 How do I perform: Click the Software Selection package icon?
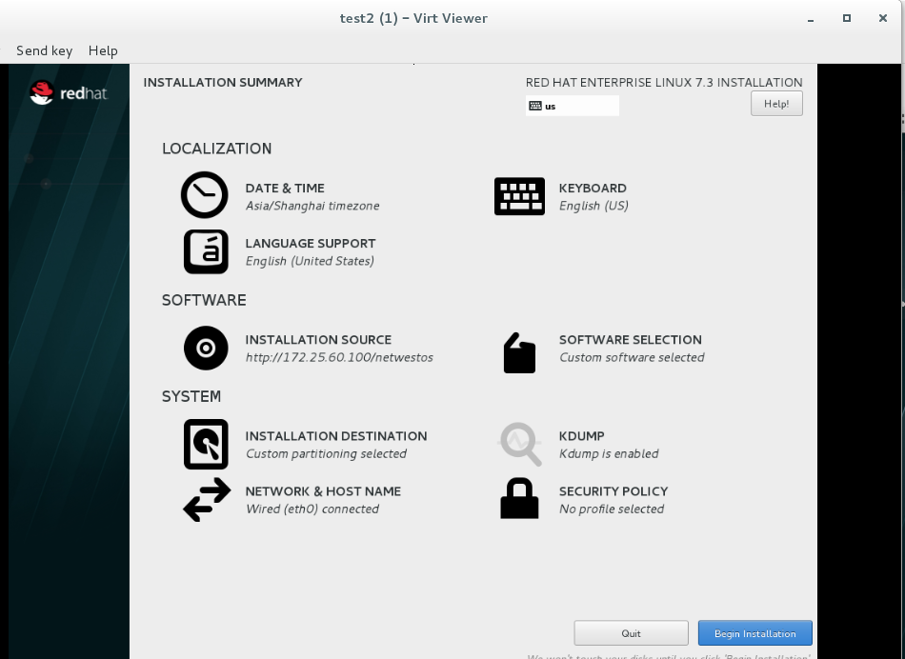pos(519,352)
